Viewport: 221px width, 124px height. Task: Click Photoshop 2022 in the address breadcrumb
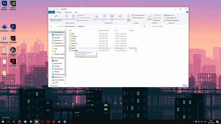(x=70, y=26)
